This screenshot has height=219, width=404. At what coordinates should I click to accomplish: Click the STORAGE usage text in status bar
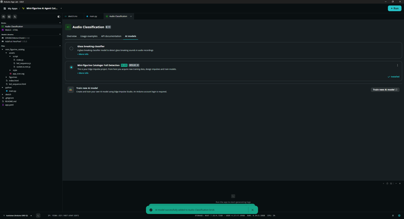coord(220,216)
